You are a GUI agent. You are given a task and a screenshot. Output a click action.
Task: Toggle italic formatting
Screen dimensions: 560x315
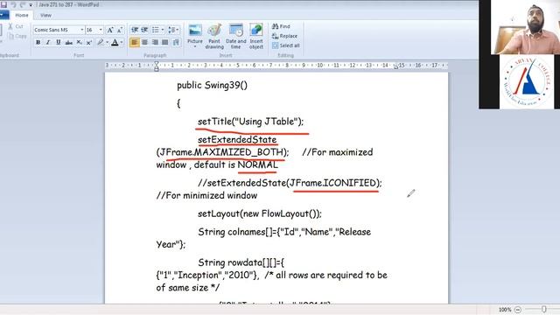pos(48,43)
